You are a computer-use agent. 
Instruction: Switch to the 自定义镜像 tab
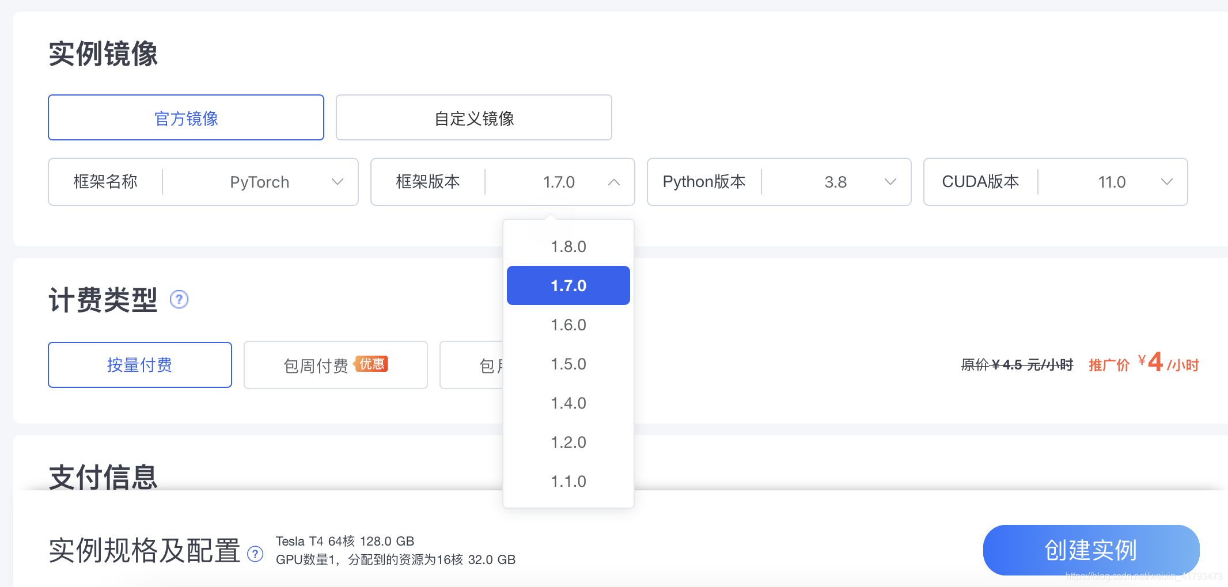474,117
